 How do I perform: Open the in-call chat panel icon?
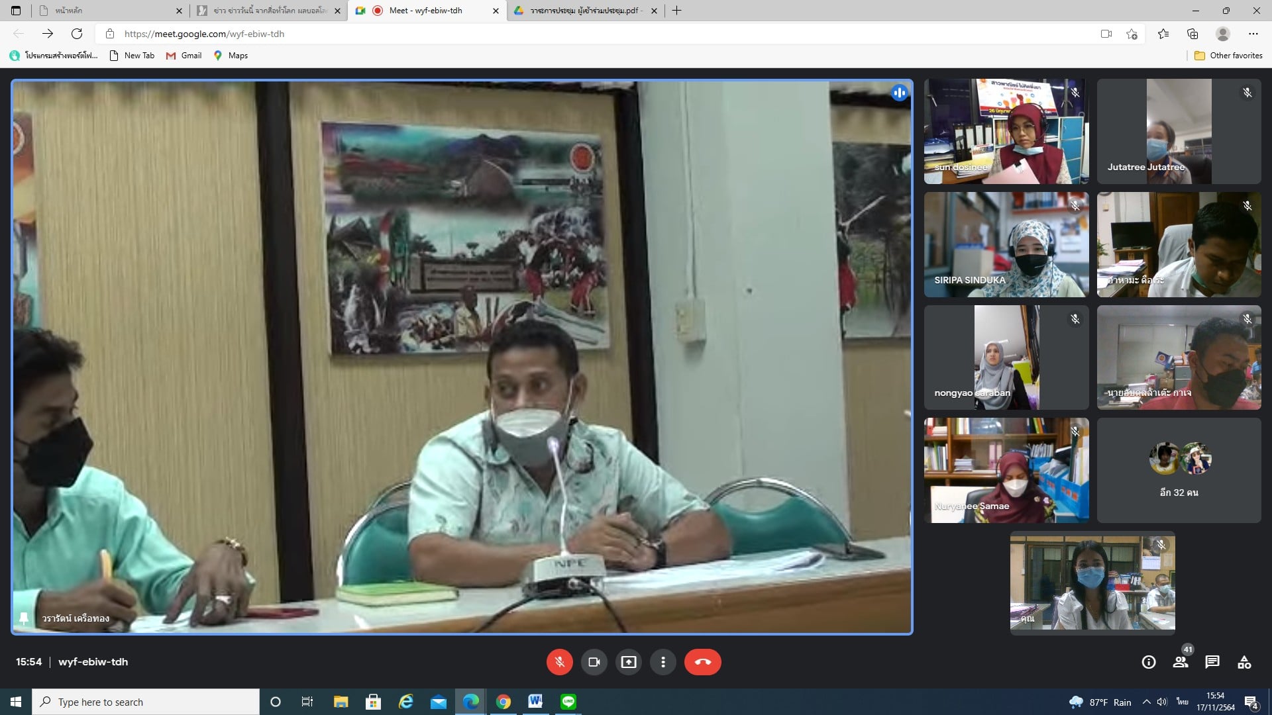(1212, 662)
